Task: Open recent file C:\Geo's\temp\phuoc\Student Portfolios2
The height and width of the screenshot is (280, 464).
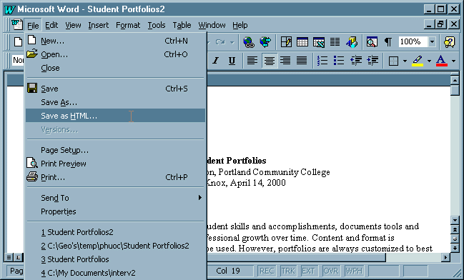Action: point(115,246)
